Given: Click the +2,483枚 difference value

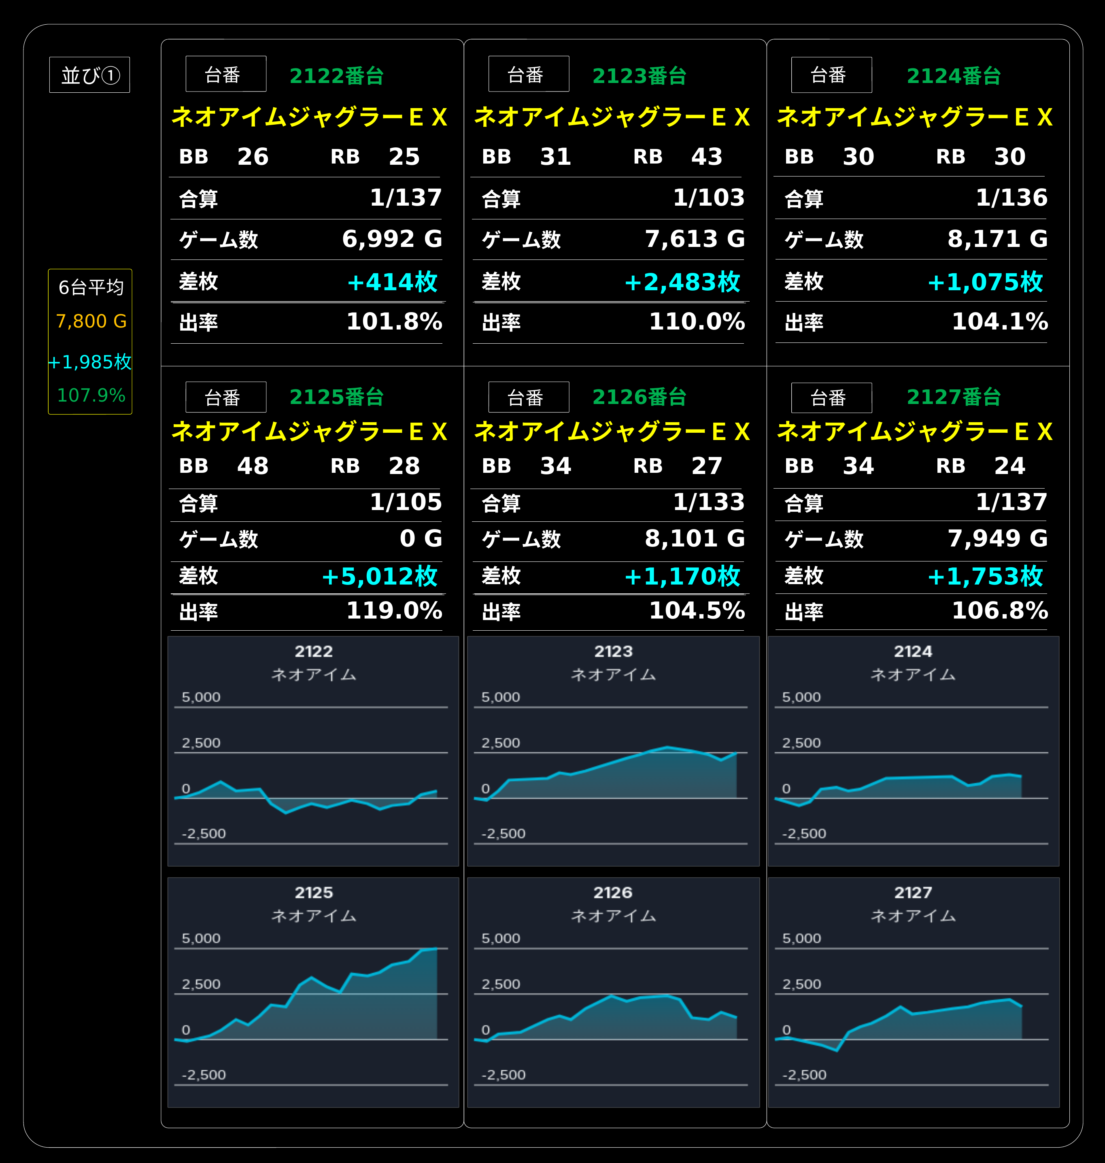Looking at the screenshot, I should [x=682, y=282].
